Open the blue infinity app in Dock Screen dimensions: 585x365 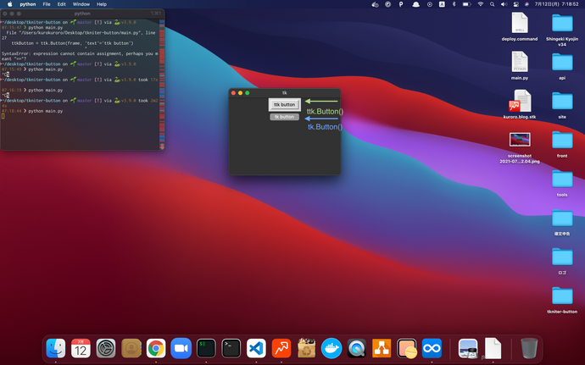click(432, 348)
